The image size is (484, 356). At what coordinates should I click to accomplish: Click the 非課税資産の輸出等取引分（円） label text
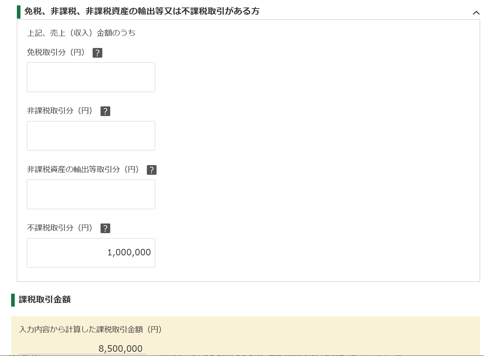[83, 169]
